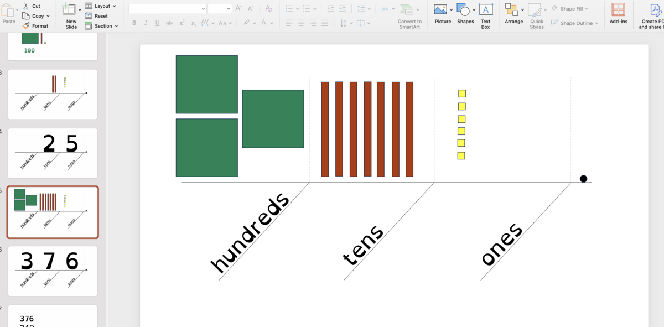
Task: Align text to the right
Action: click(313, 23)
